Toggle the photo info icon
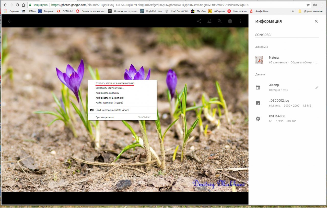327x208 pixels. pos(230,21)
